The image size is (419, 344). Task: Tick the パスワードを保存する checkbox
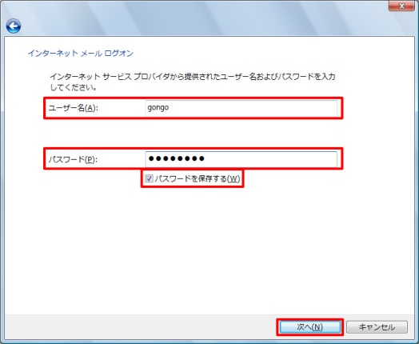tap(149, 178)
